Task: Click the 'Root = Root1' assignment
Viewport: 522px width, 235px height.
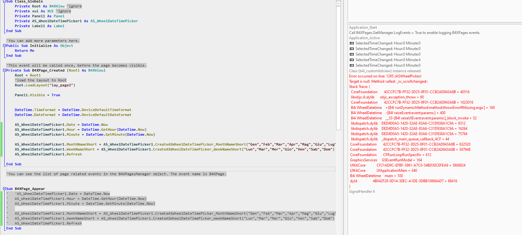Action: pyautogui.click(x=28, y=75)
